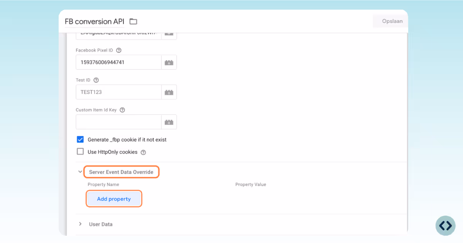This screenshot has width=463, height=243.
Task: Uncheck Generate _fbp cookie if it not exist
Action: [80, 139]
